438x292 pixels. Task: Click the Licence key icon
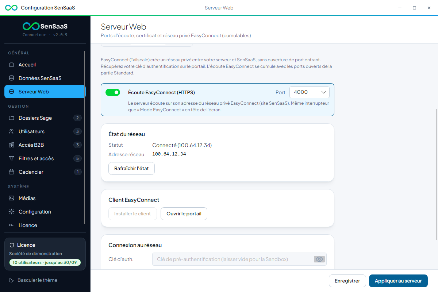(x=11, y=225)
